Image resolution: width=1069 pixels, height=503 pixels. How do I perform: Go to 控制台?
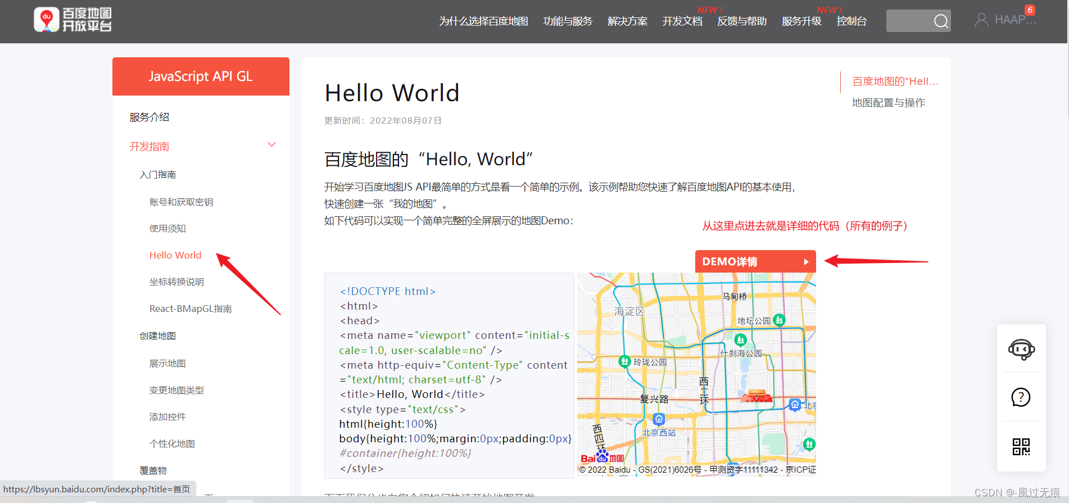(851, 21)
